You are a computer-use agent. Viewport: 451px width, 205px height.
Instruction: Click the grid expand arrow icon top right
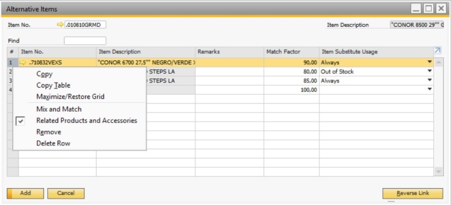pos(437,51)
